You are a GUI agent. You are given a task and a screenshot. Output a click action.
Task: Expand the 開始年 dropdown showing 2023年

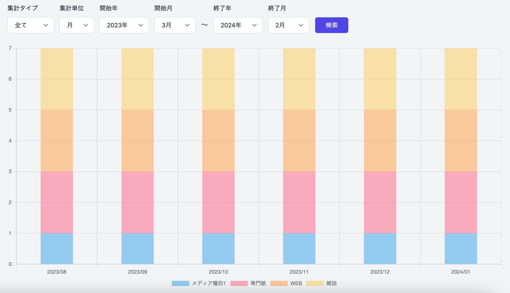tap(124, 25)
